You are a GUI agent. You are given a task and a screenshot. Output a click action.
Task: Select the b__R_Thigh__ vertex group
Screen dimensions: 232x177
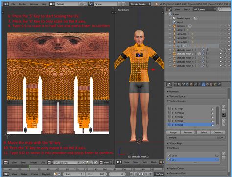pos(191,109)
